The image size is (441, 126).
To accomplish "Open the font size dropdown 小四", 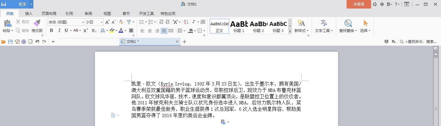I will 101,22.
